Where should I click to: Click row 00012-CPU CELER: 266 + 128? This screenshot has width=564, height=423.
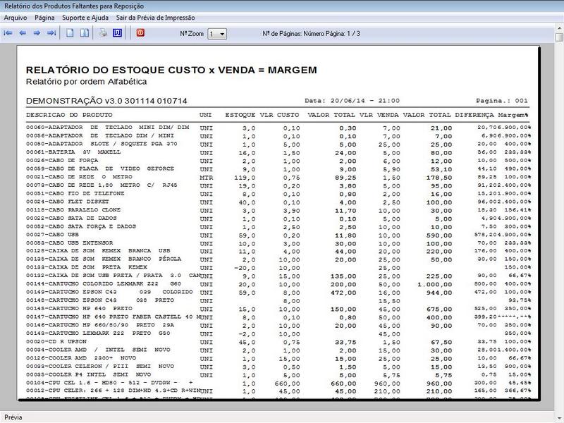278,391
